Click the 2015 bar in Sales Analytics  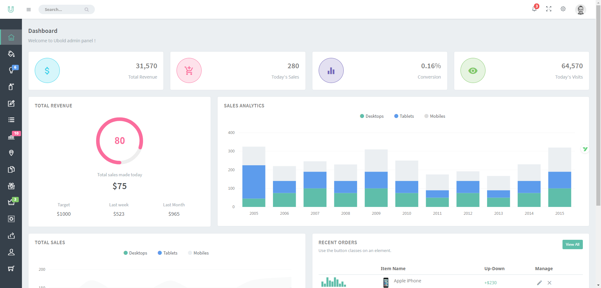point(560,177)
